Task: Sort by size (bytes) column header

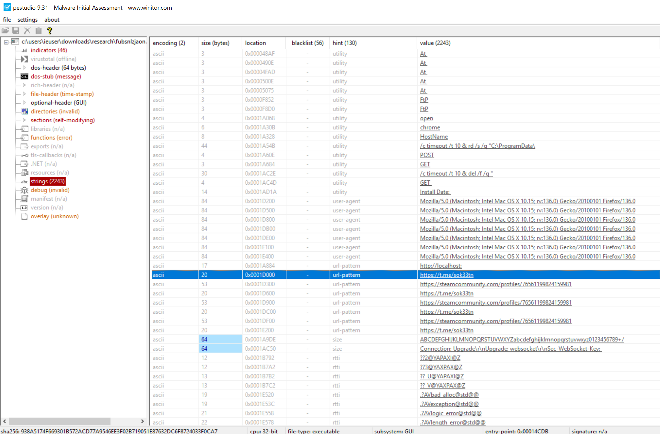Action: point(220,43)
